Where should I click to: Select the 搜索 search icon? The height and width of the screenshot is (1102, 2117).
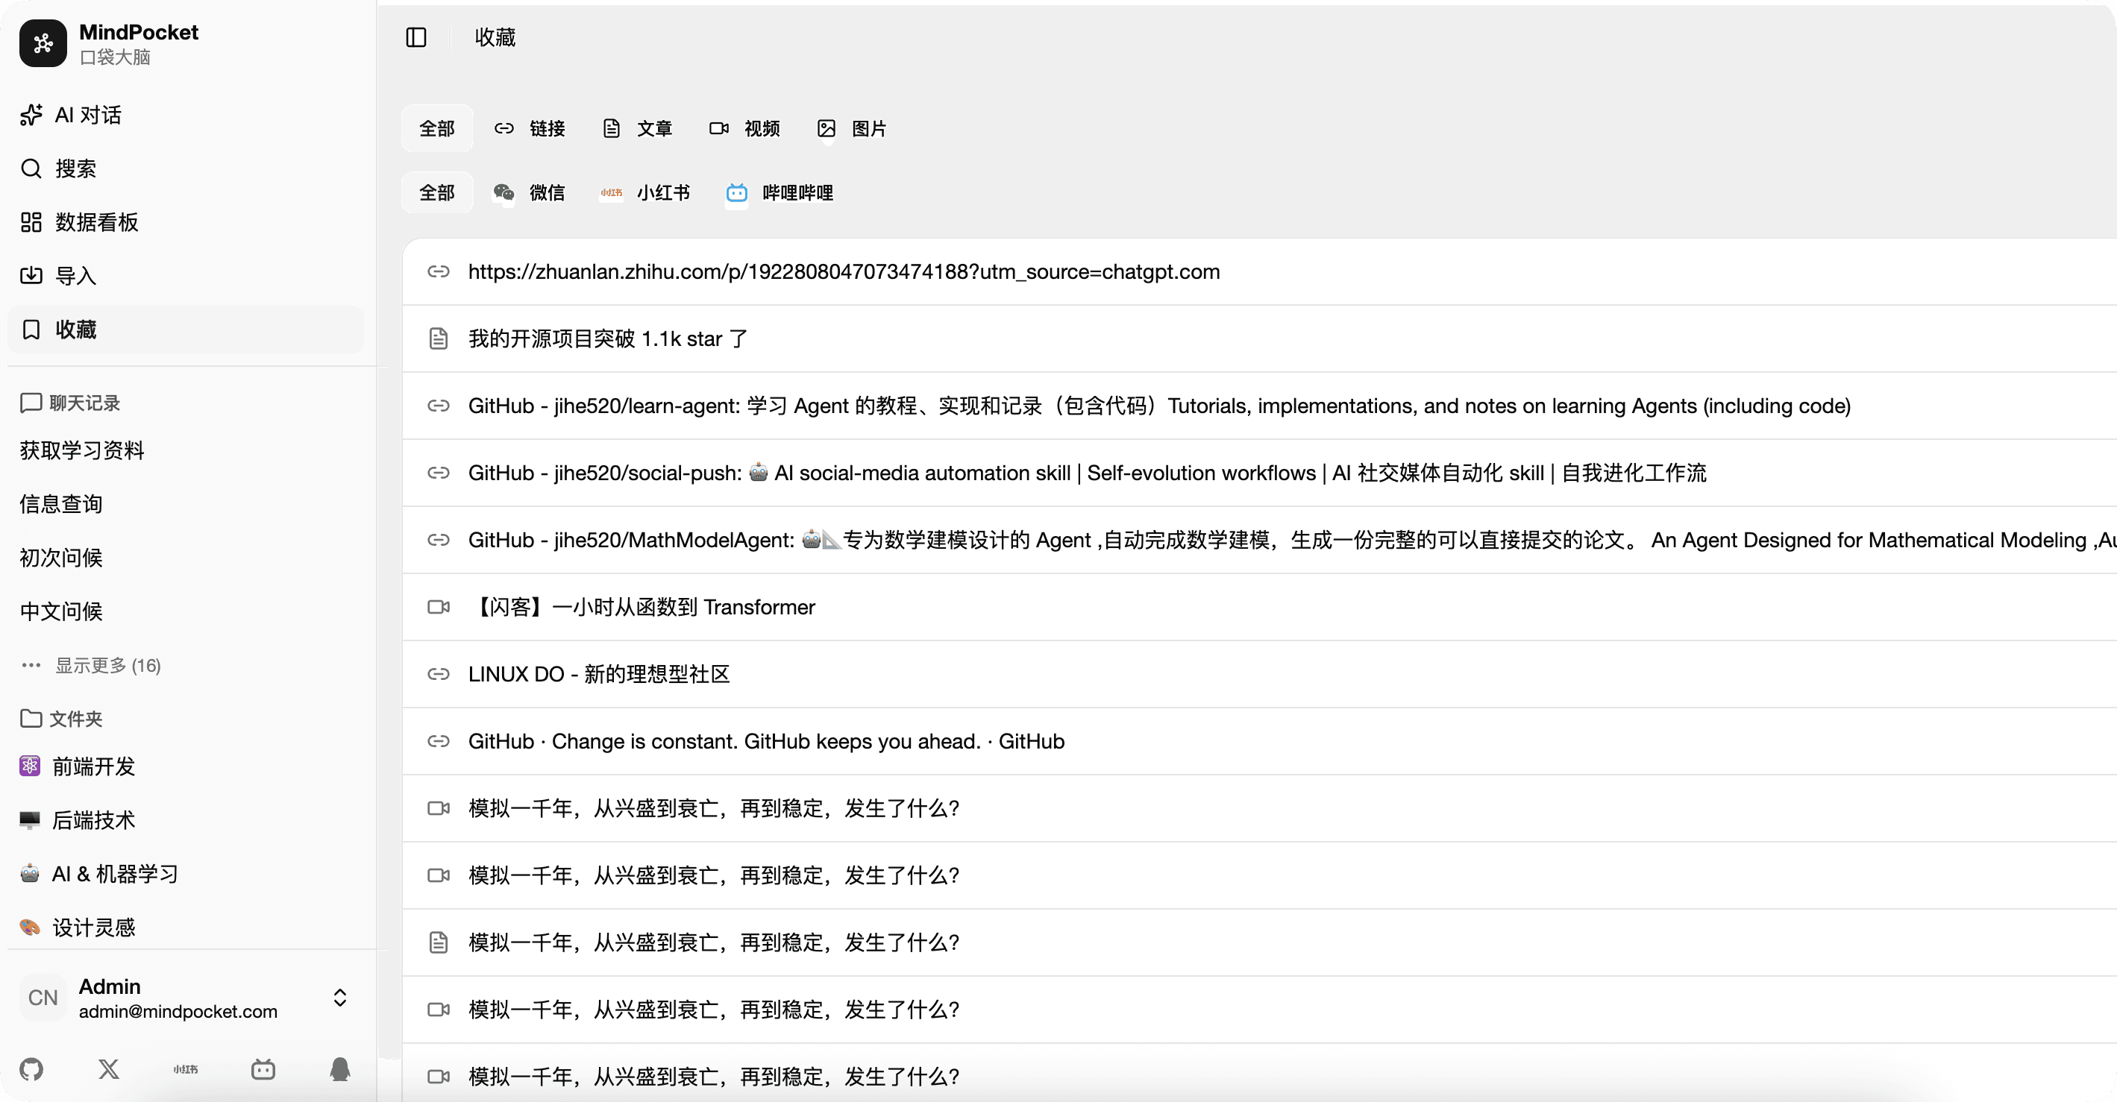(31, 168)
